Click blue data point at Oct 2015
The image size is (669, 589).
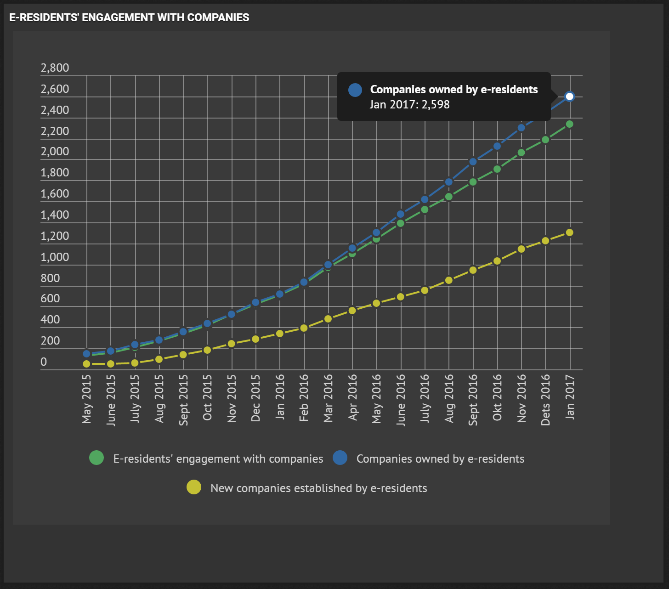(207, 323)
